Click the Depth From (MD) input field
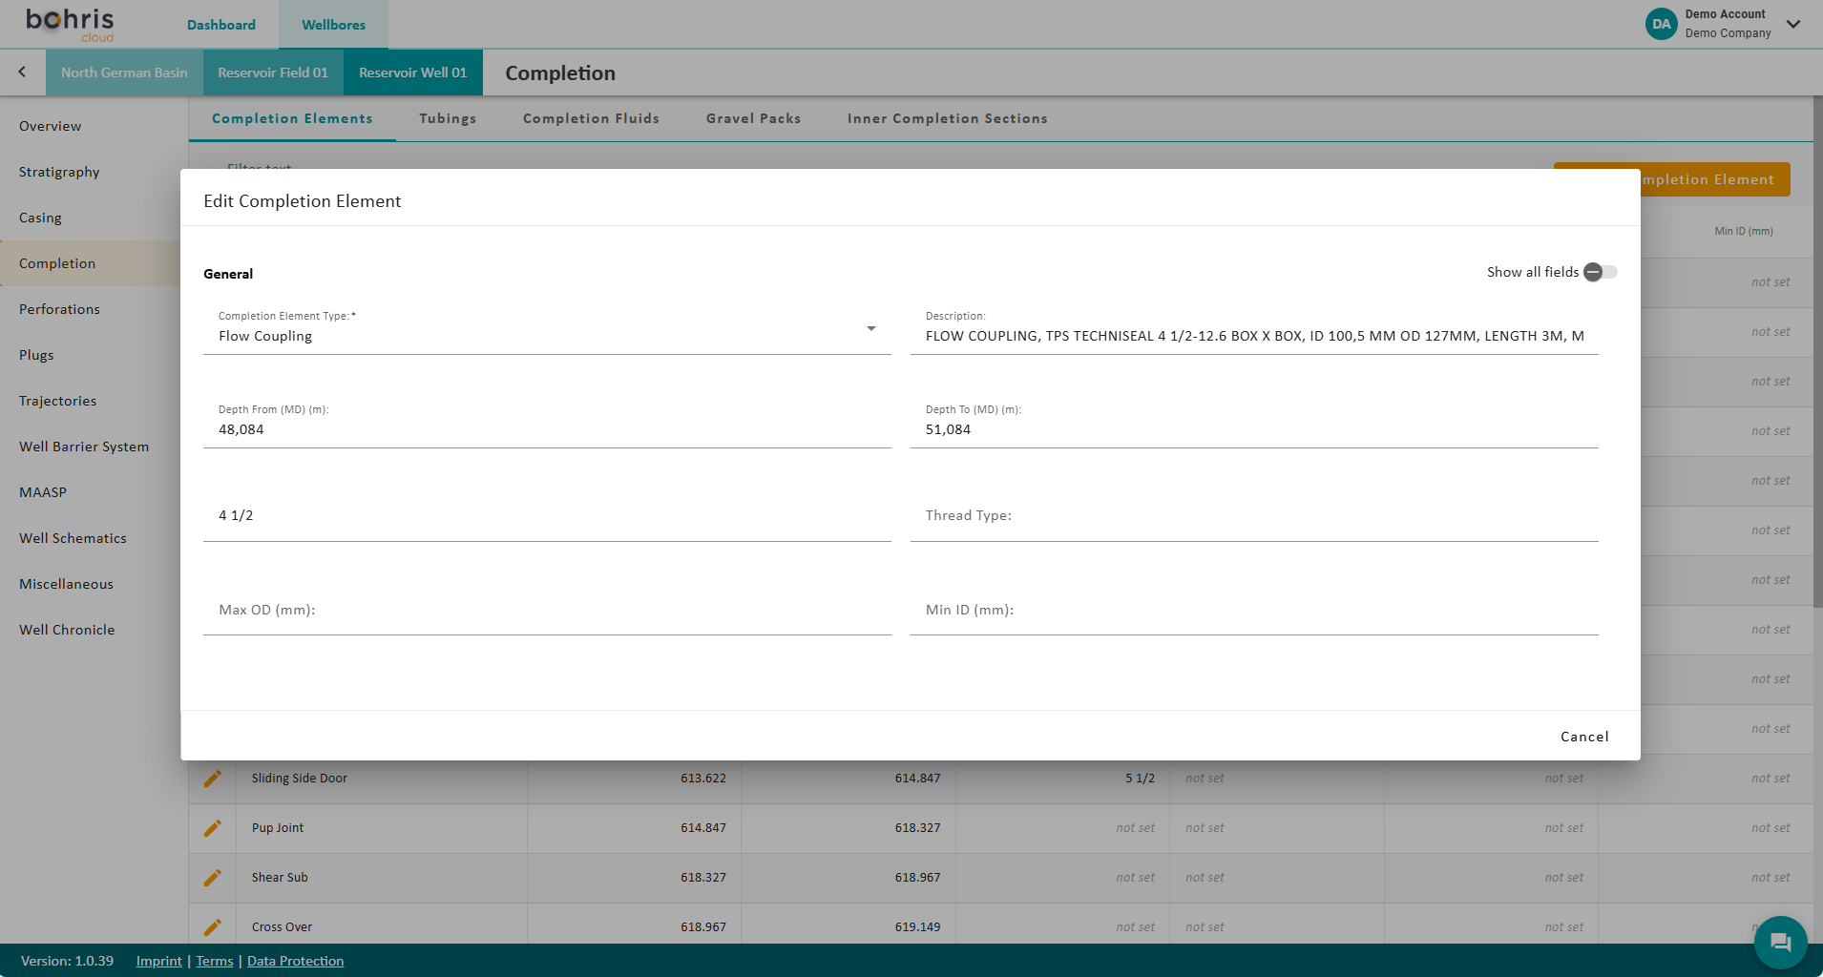The width and height of the screenshot is (1823, 977). pyautogui.click(x=546, y=429)
